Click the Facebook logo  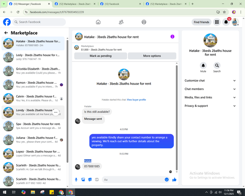click(x=7, y=22)
